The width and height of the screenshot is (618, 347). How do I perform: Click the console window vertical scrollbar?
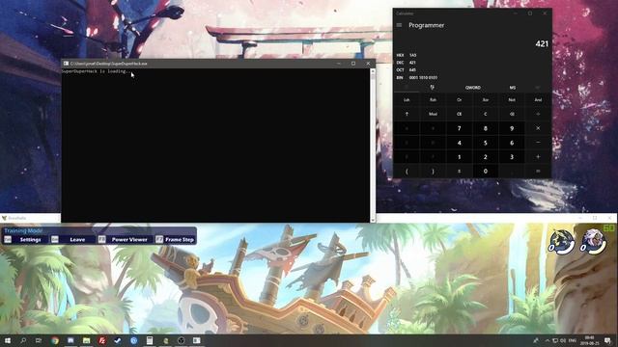[x=373, y=146]
